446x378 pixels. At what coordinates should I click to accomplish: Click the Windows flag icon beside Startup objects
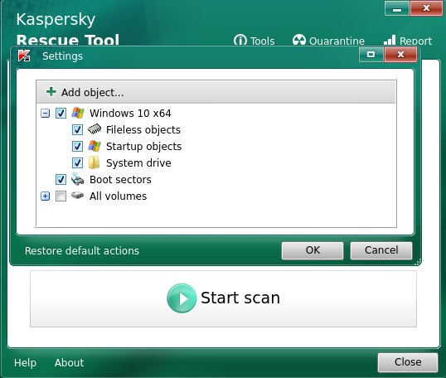tap(95, 146)
